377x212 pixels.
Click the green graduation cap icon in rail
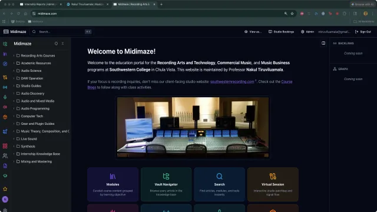coord(5,175)
